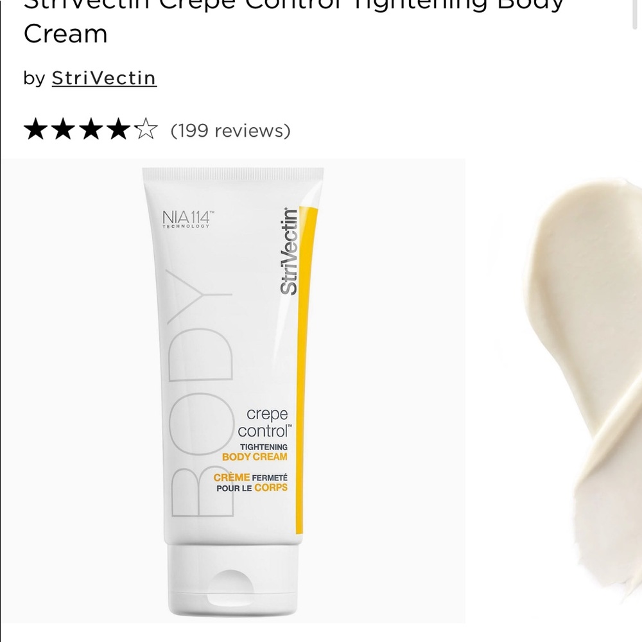Click the word 'by' before brand link
Screen dimensions: 642x642
[x=34, y=78]
